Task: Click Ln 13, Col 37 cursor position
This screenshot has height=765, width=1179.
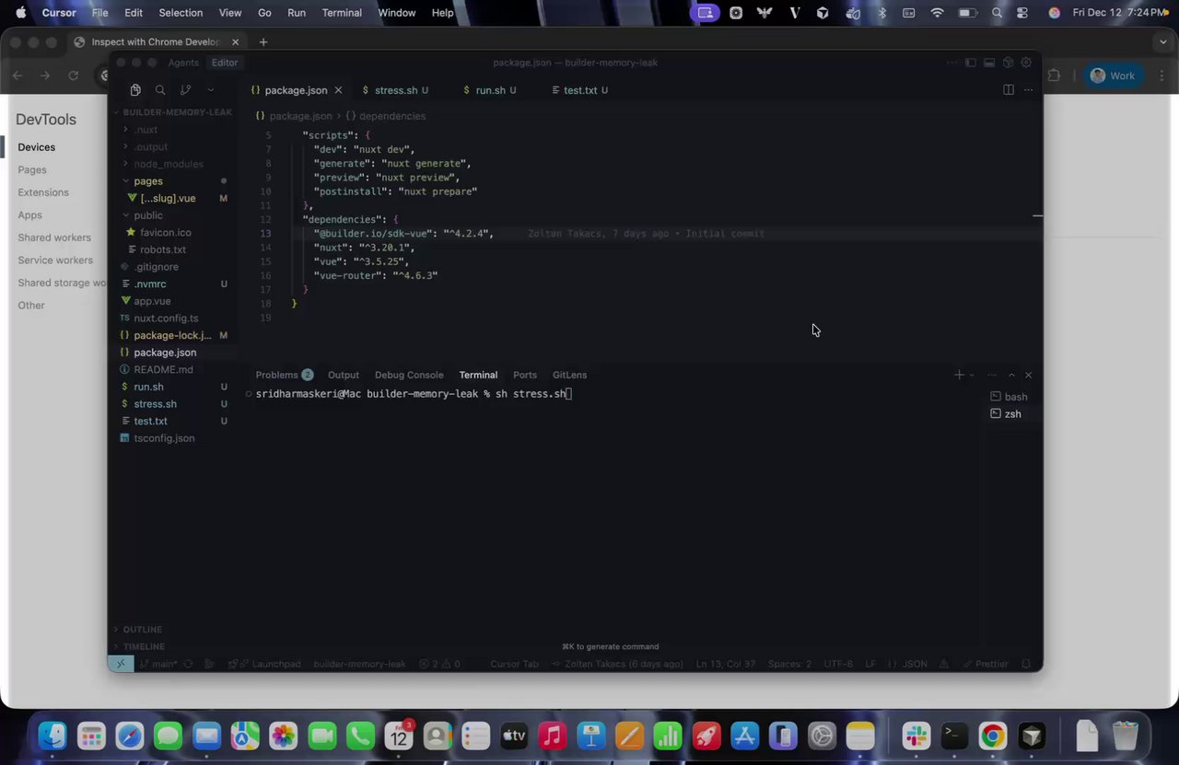Action: [x=726, y=664]
